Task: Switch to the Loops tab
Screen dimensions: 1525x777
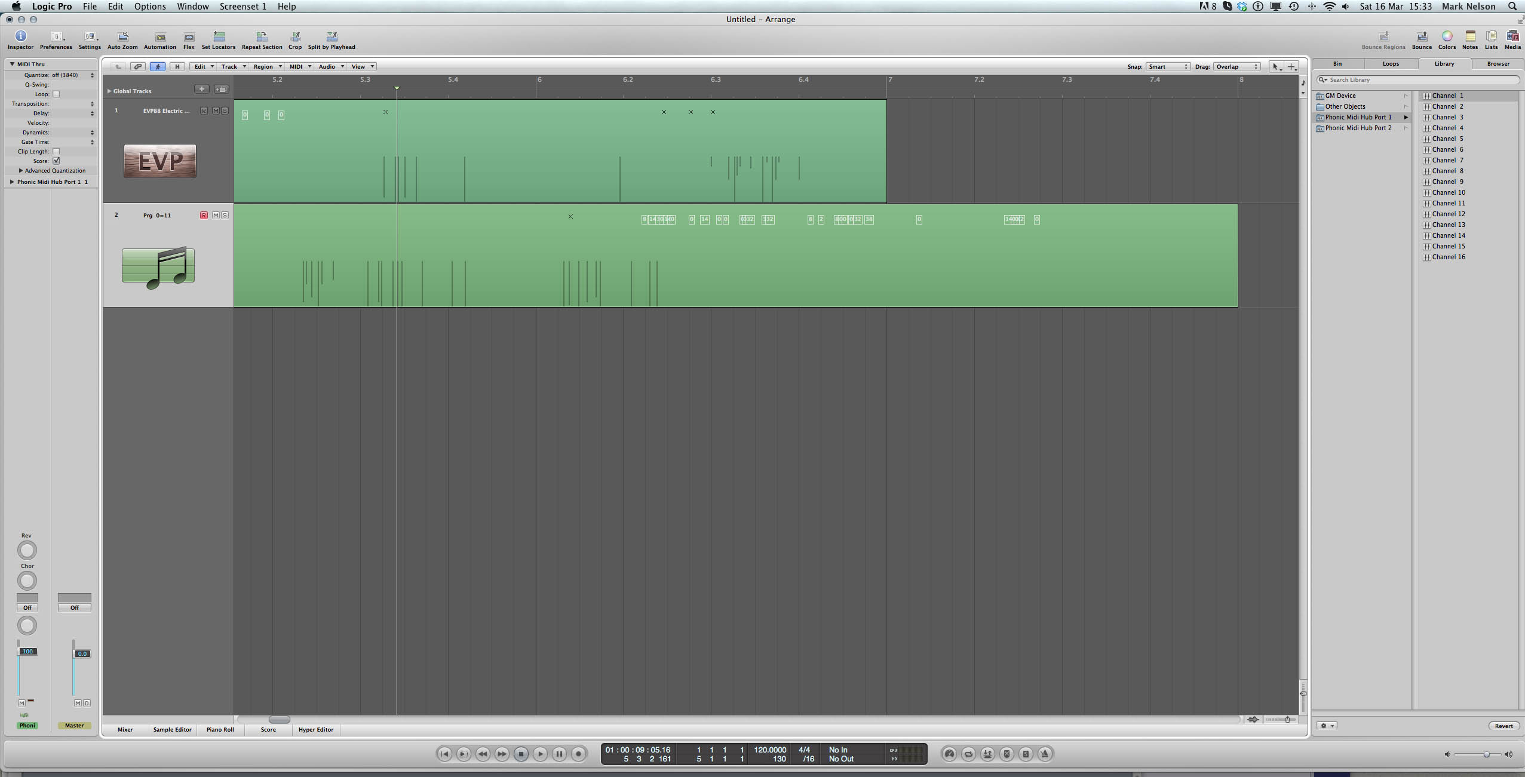Action: (x=1391, y=63)
